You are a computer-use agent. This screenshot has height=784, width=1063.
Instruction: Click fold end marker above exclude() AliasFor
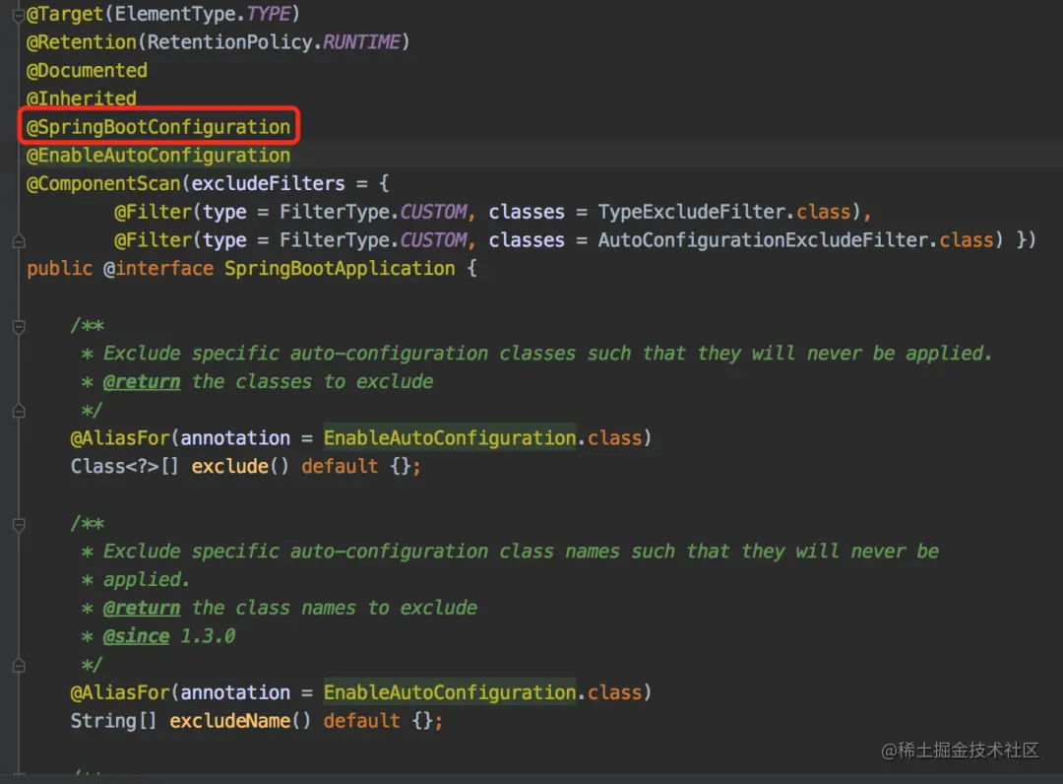[19, 411]
